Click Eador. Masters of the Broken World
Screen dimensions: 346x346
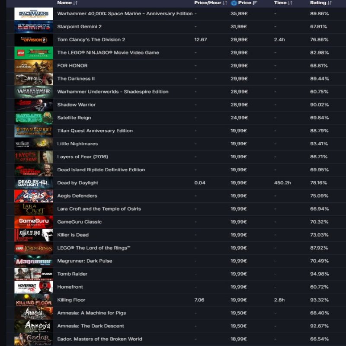click(99, 339)
